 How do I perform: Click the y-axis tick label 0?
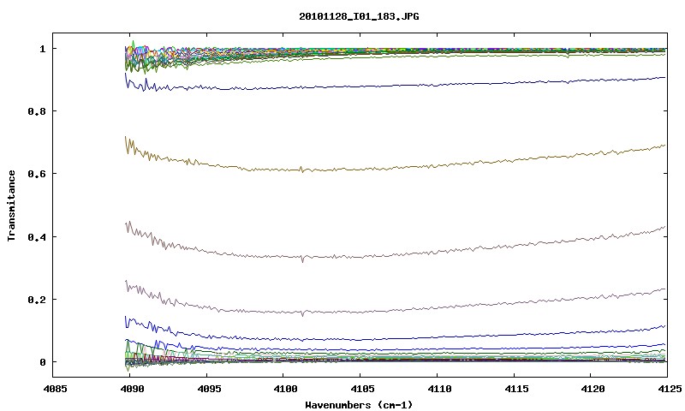pos(42,362)
